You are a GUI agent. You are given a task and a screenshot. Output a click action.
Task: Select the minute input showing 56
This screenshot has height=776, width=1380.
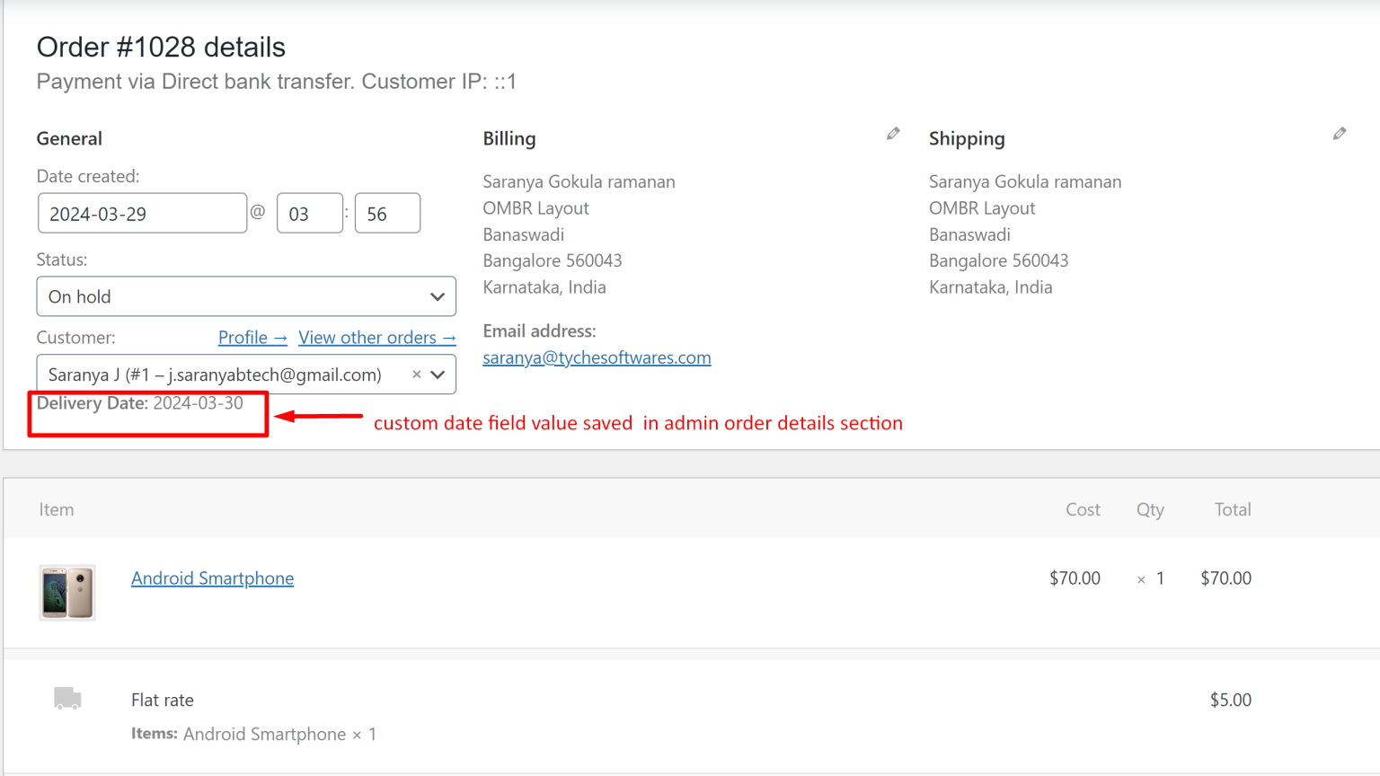[x=387, y=213]
